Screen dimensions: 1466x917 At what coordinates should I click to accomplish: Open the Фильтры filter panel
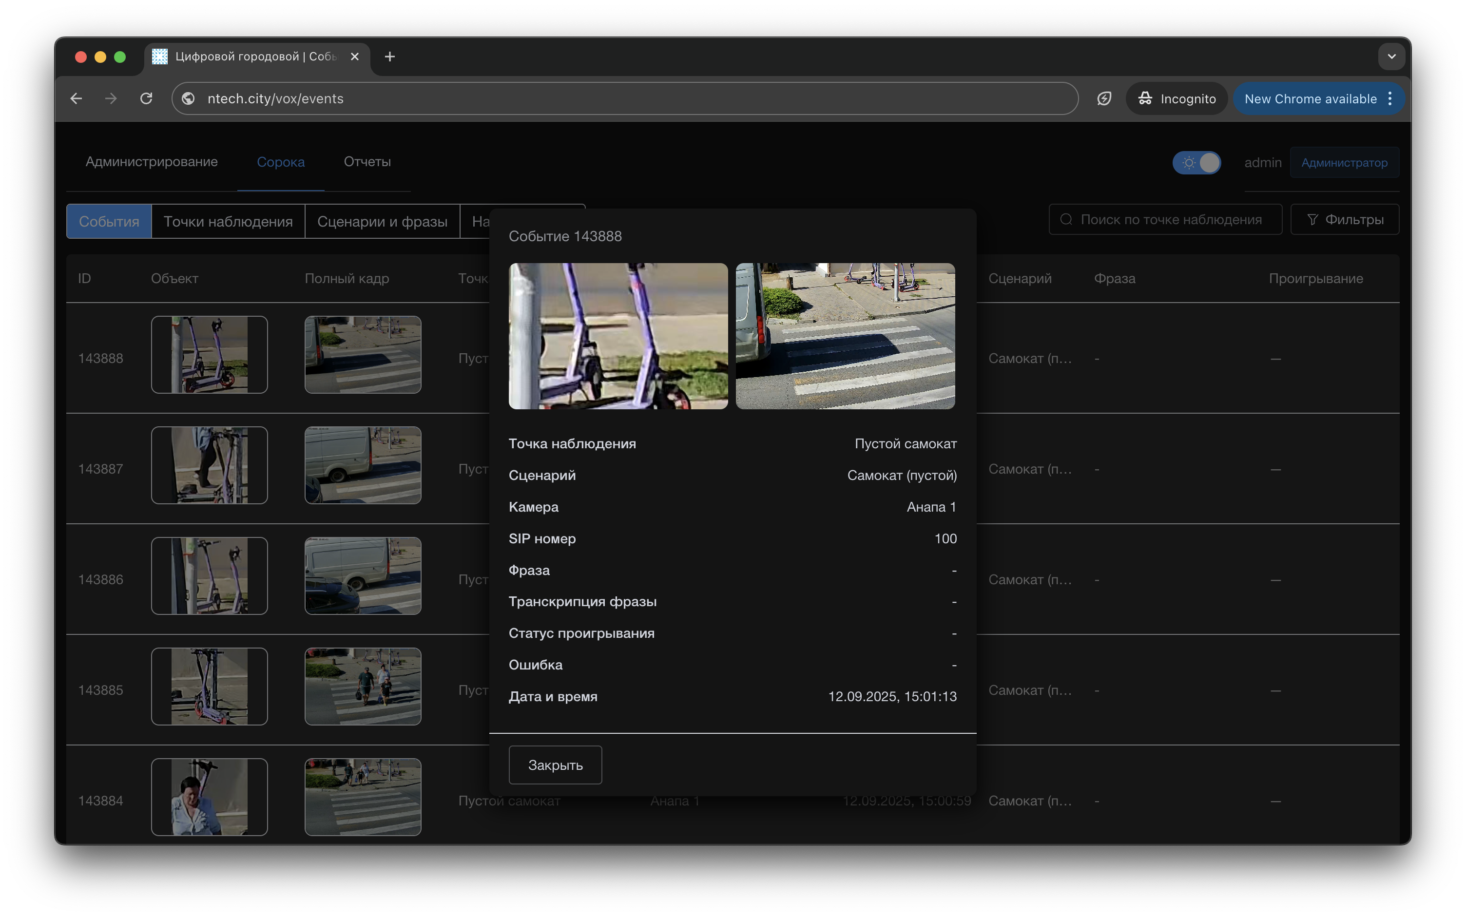click(1345, 220)
